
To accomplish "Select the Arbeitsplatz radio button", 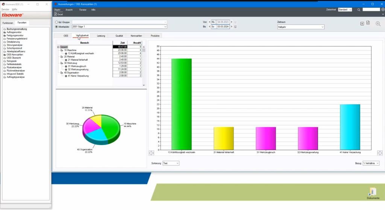I will click(56, 27).
